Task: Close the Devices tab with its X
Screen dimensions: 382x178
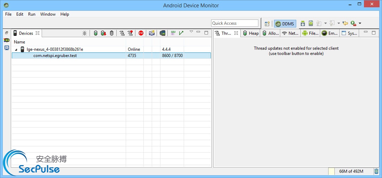Action: tap(37, 33)
